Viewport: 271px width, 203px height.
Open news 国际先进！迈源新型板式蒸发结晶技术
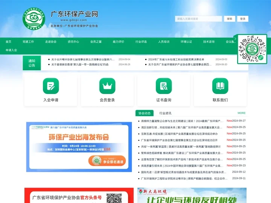184,172
